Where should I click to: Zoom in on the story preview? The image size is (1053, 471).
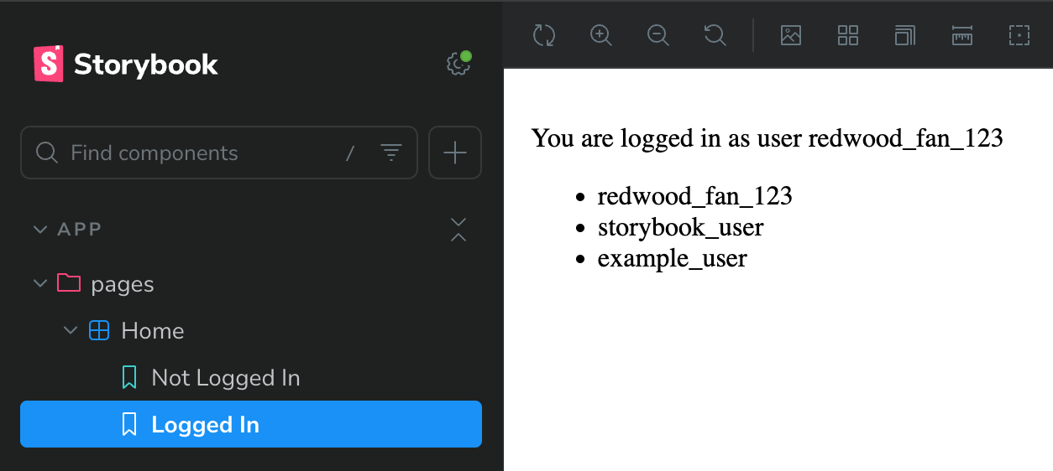click(601, 35)
